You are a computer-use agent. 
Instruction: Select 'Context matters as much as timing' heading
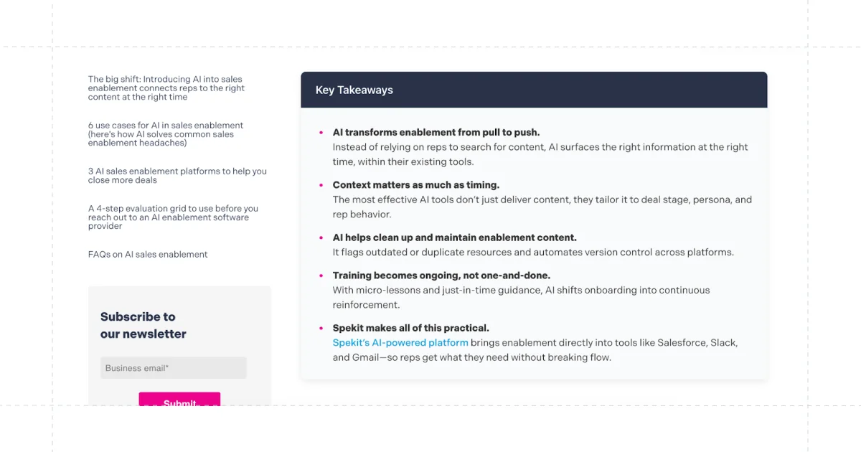click(416, 185)
